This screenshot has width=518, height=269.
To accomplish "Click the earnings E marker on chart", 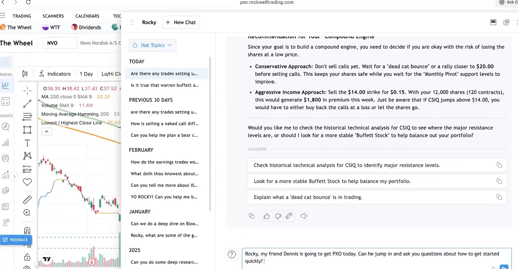I will click(x=92, y=262).
